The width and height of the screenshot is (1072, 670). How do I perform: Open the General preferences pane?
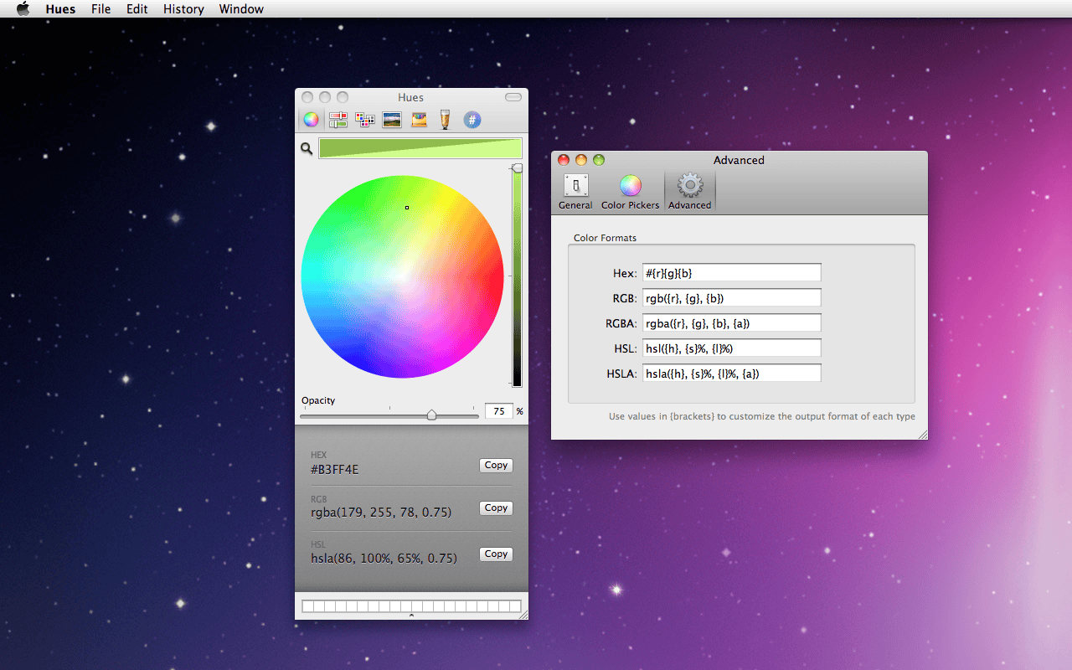pyautogui.click(x=575, y=190)
